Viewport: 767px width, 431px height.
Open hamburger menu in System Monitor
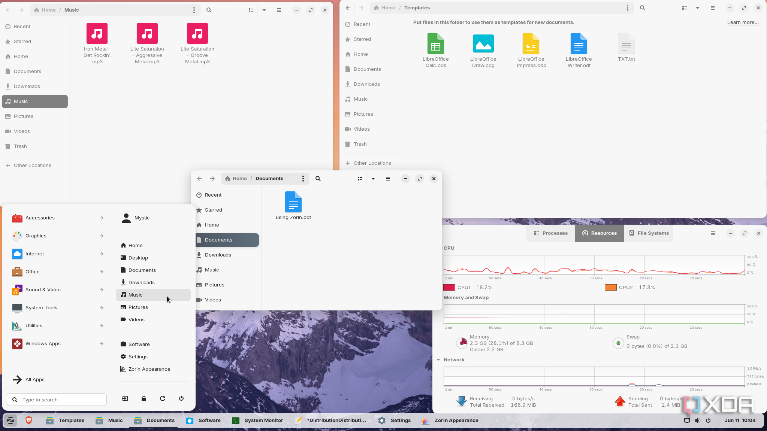(713, 233)
